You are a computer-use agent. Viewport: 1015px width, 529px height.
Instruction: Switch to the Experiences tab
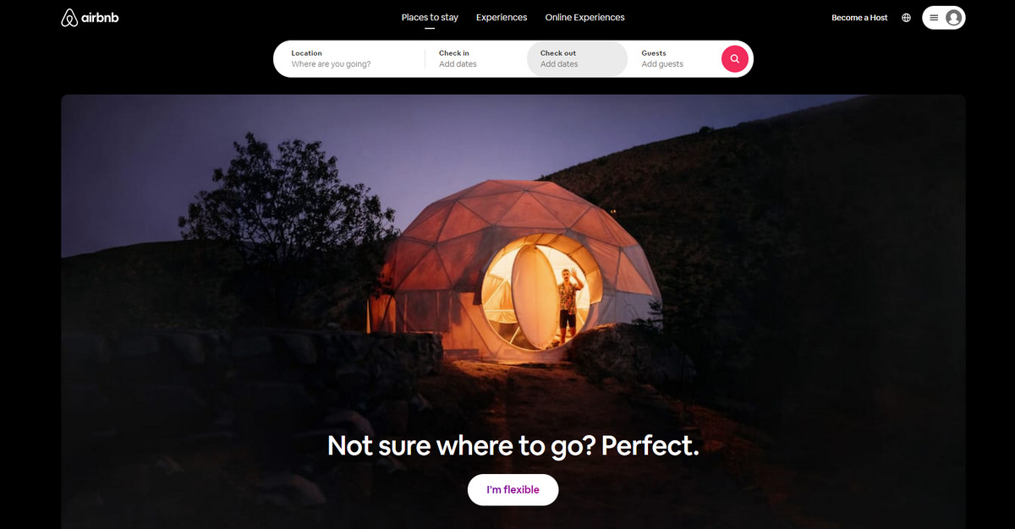tap(502, 17)
